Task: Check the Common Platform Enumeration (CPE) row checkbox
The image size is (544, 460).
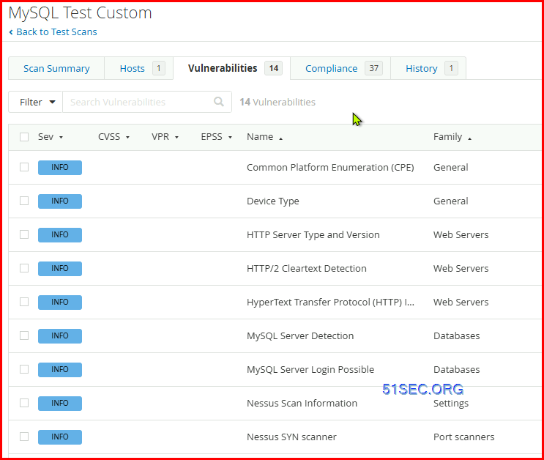Action: (x=24, y=167)
